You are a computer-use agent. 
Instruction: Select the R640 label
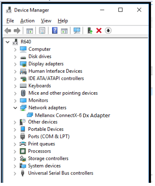(26, 42)
